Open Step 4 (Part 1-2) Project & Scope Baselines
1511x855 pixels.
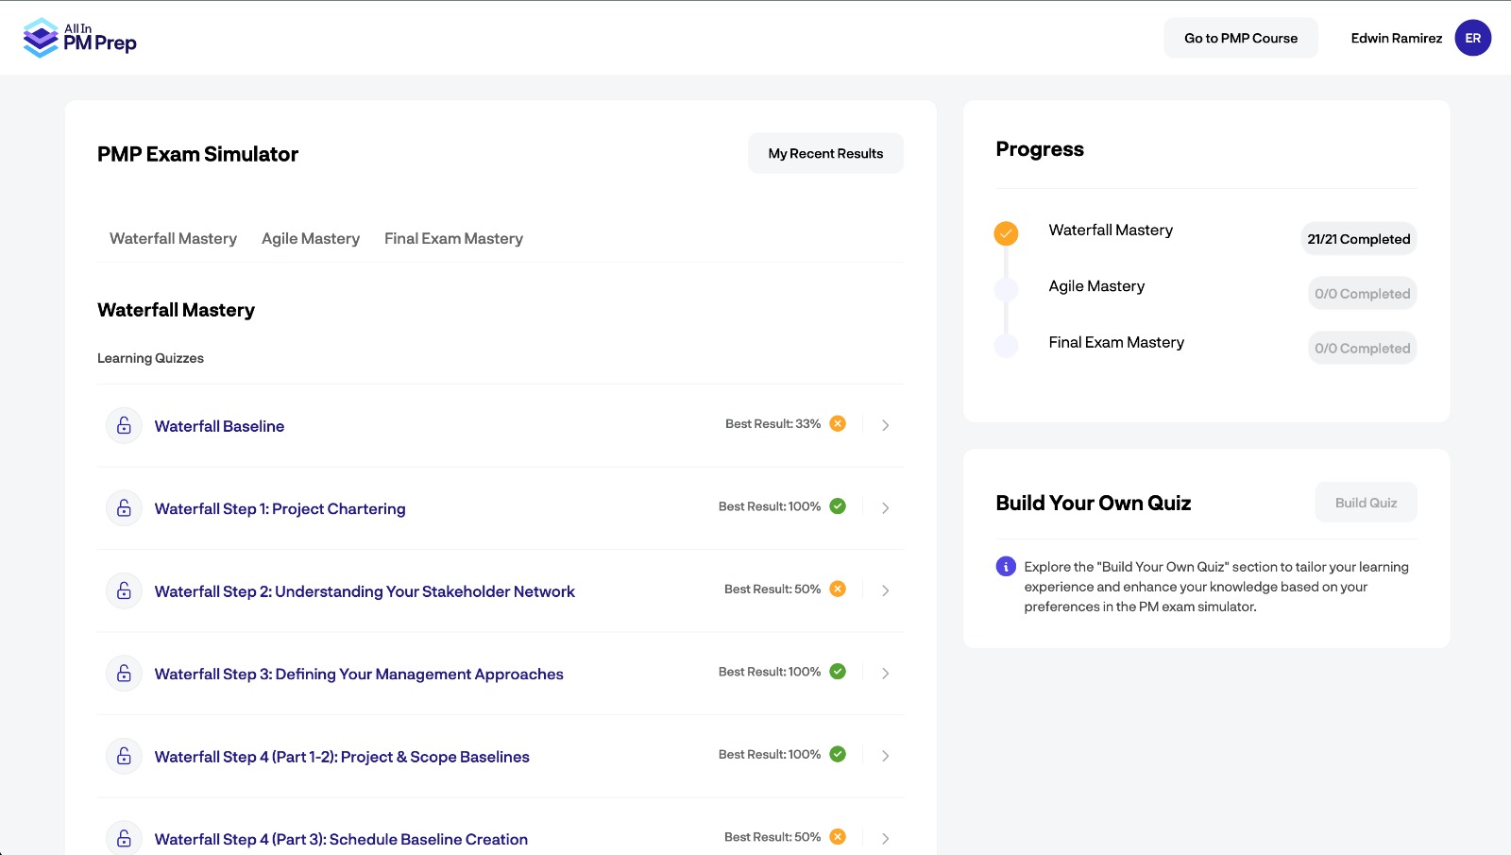342,757
